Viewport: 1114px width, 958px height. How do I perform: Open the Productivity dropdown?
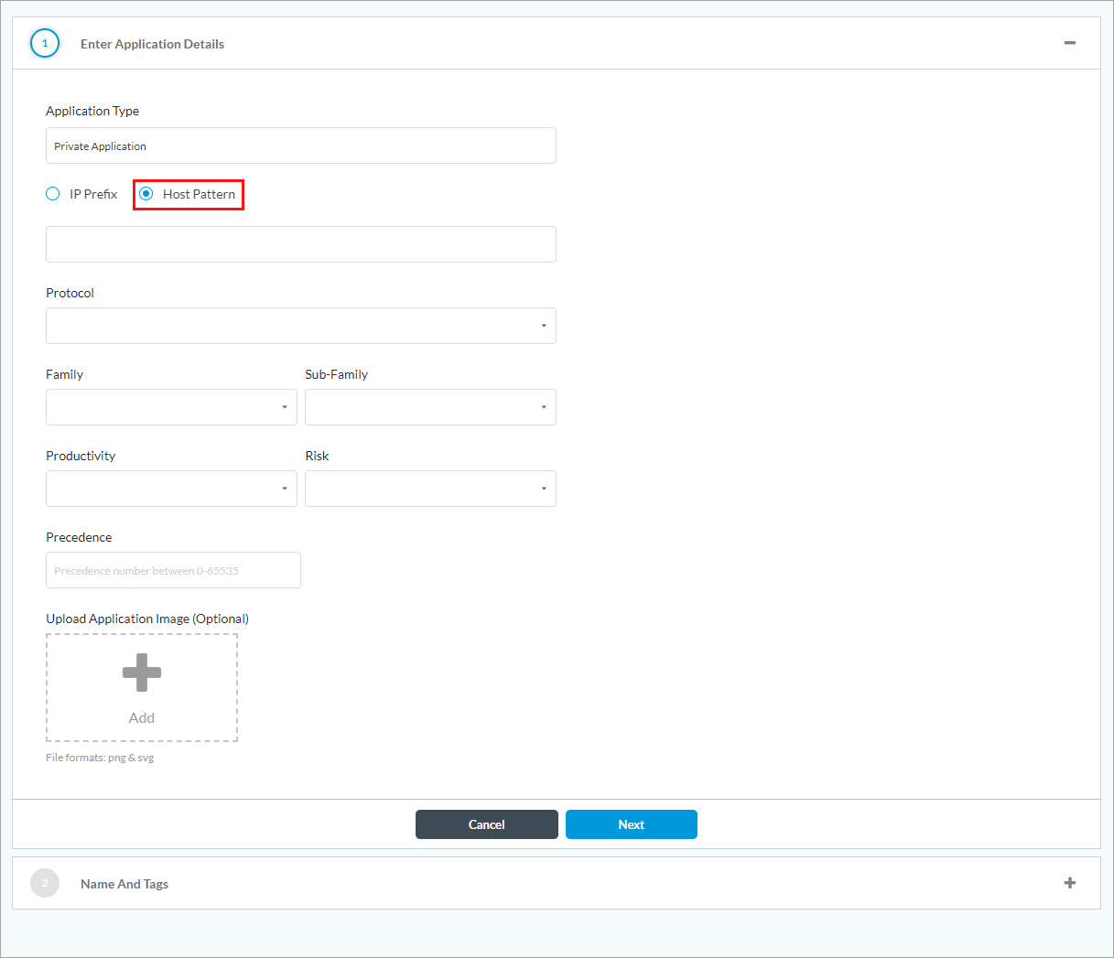click(x=171, y=489)
